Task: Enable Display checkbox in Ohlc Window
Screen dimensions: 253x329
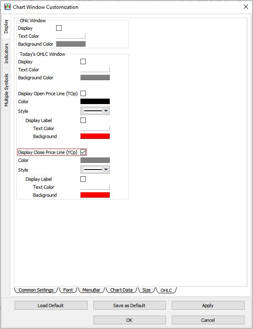Action: click(59, 28)
